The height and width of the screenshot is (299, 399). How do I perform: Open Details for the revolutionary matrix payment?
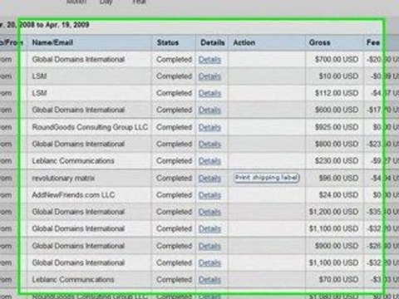click(x=209, y=179)
